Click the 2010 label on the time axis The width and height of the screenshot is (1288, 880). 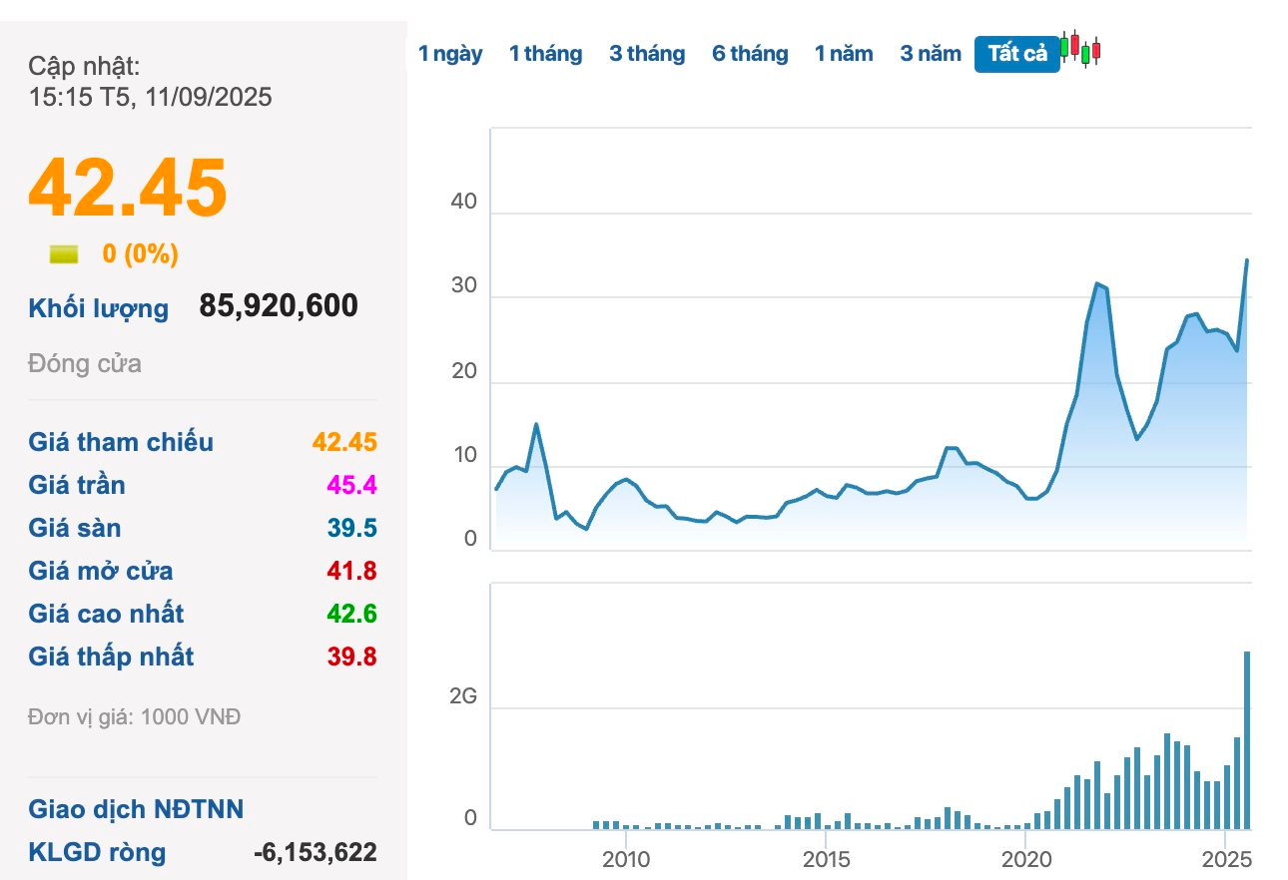click(x=625, y=860)
